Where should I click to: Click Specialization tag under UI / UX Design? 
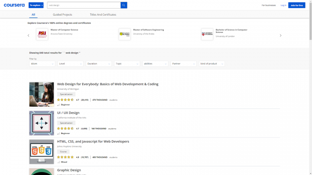[x=66, y=123]
